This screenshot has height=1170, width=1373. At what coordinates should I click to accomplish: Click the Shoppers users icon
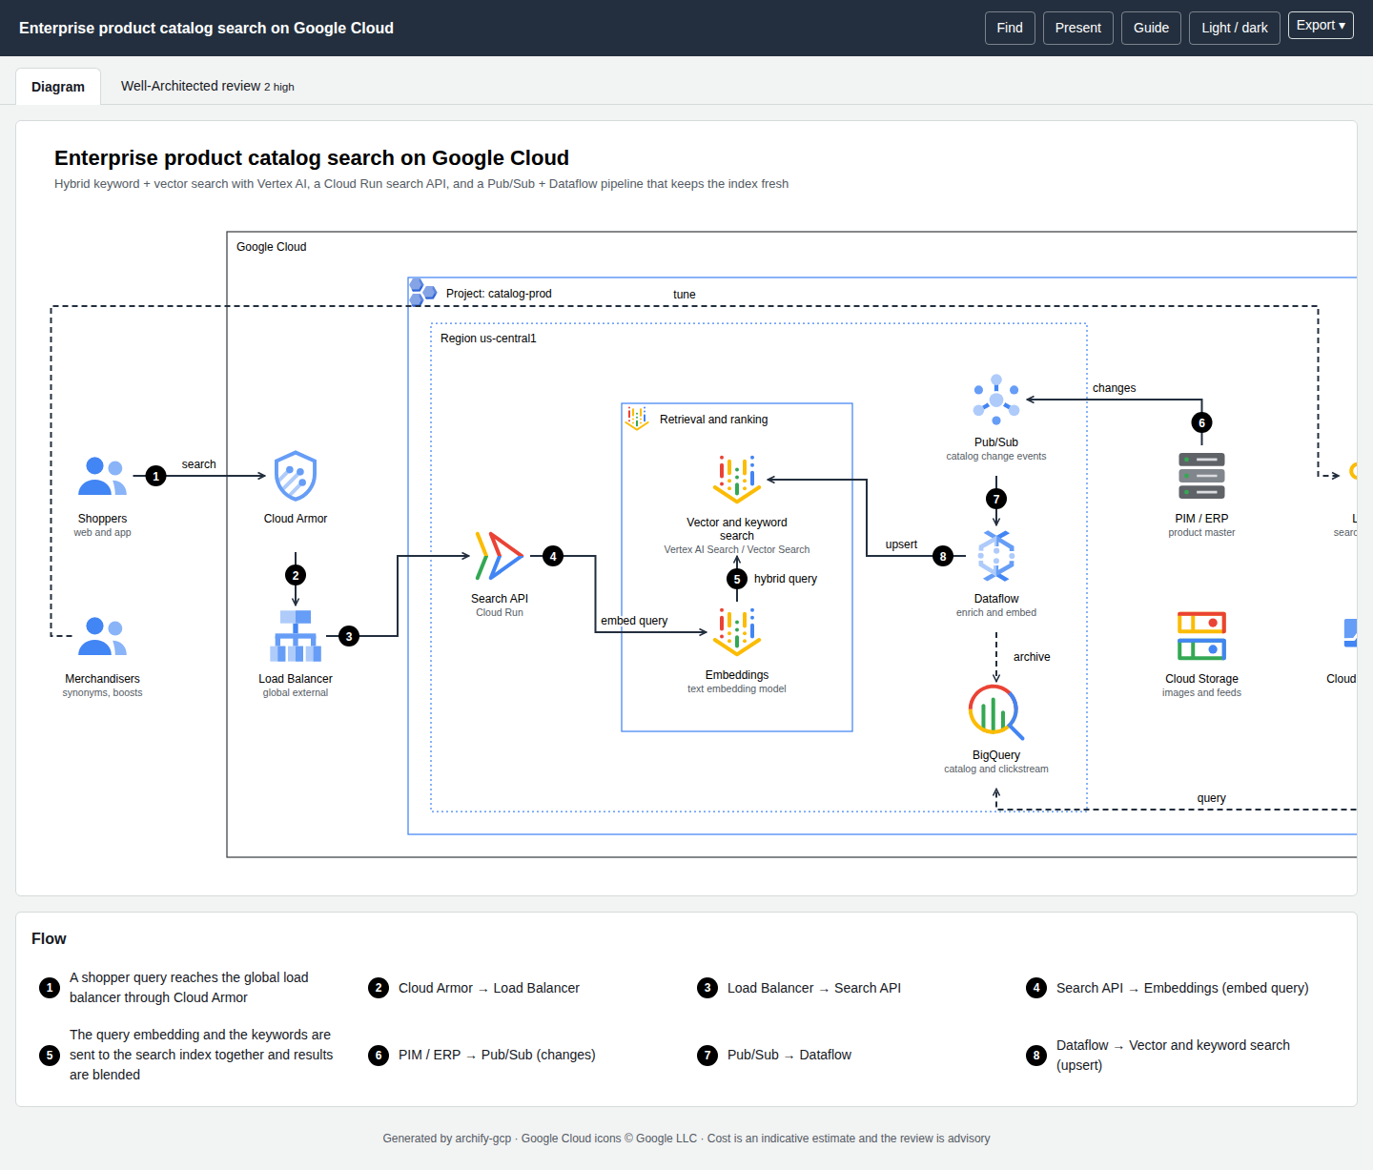point(102,476)
